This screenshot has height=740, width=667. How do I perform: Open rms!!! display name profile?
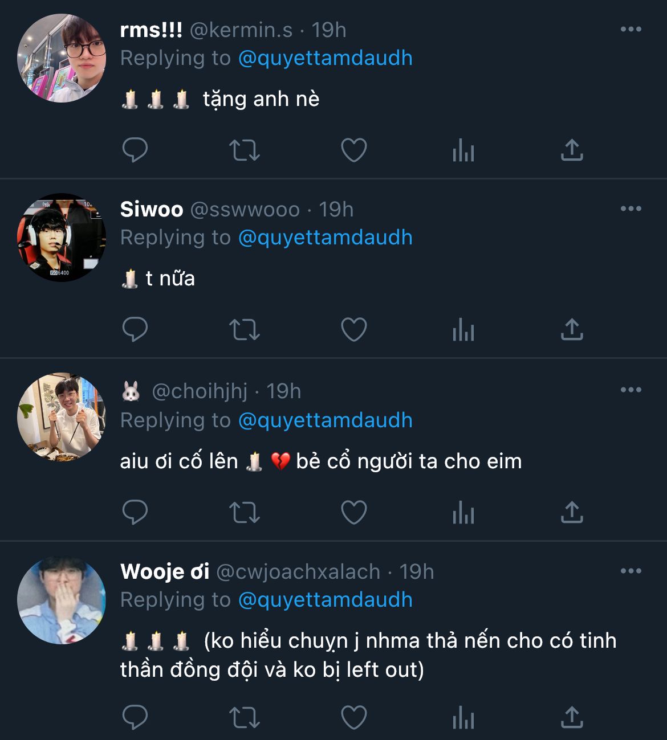point(151,30)
